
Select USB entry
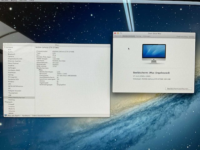(10, 95)
